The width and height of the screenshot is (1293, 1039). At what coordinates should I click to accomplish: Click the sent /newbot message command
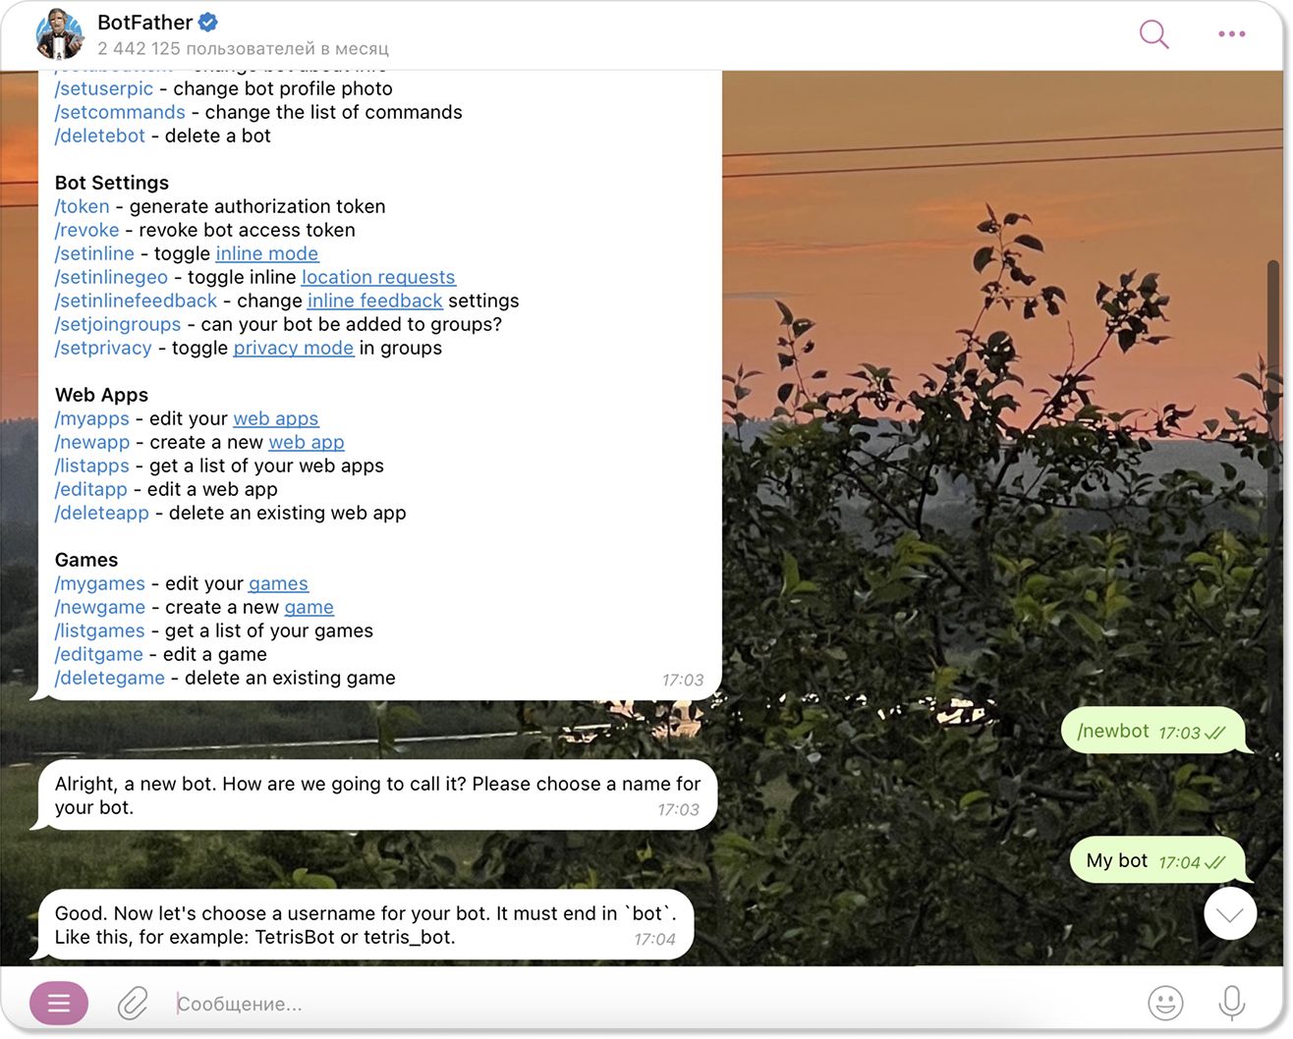pyautogui.click(x=1112, y=731)
